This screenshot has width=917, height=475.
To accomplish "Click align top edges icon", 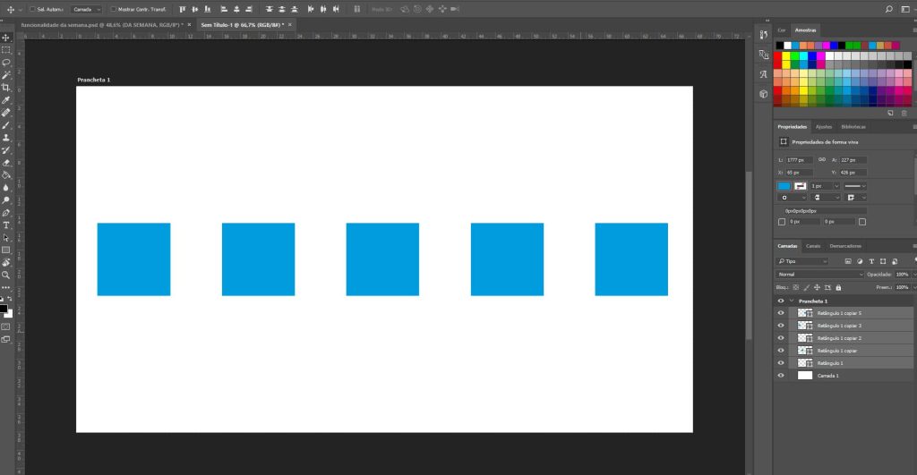I will pos(182,9).
